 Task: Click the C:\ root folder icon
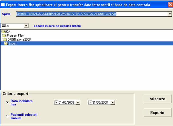coord(3,31)
